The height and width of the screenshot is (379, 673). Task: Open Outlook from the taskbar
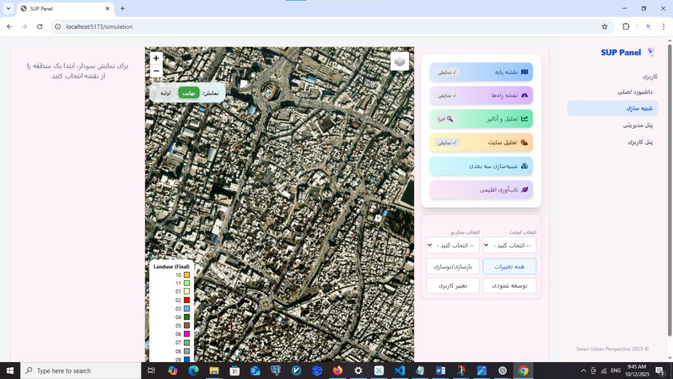(x=255, y=371)
